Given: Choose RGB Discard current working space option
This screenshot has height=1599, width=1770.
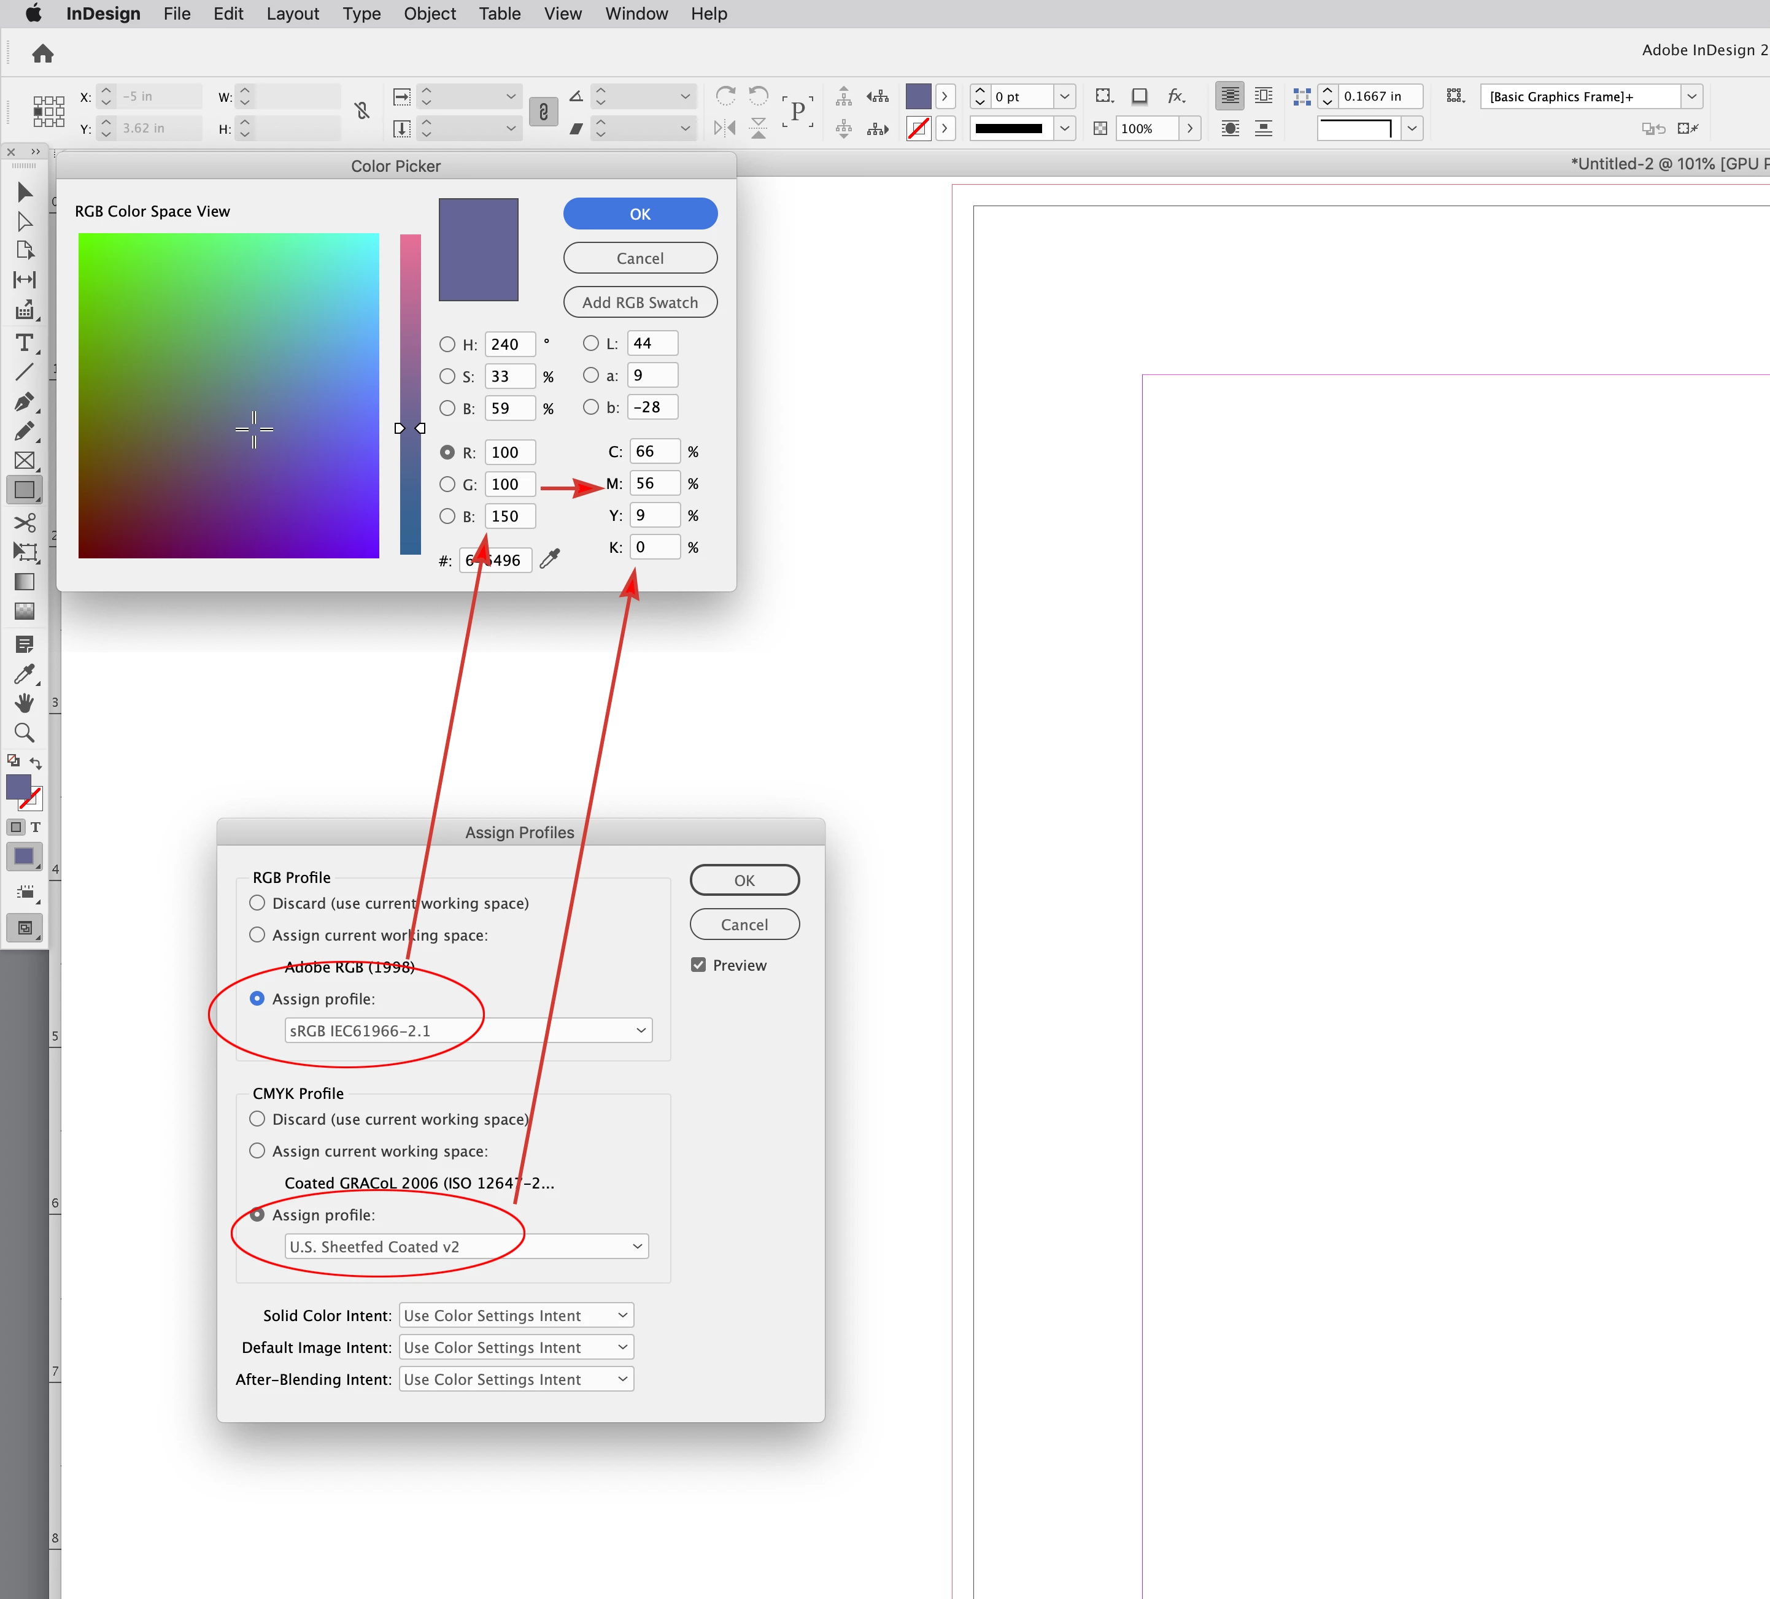Looking at the screenshot, I should (x=257, y=903).
